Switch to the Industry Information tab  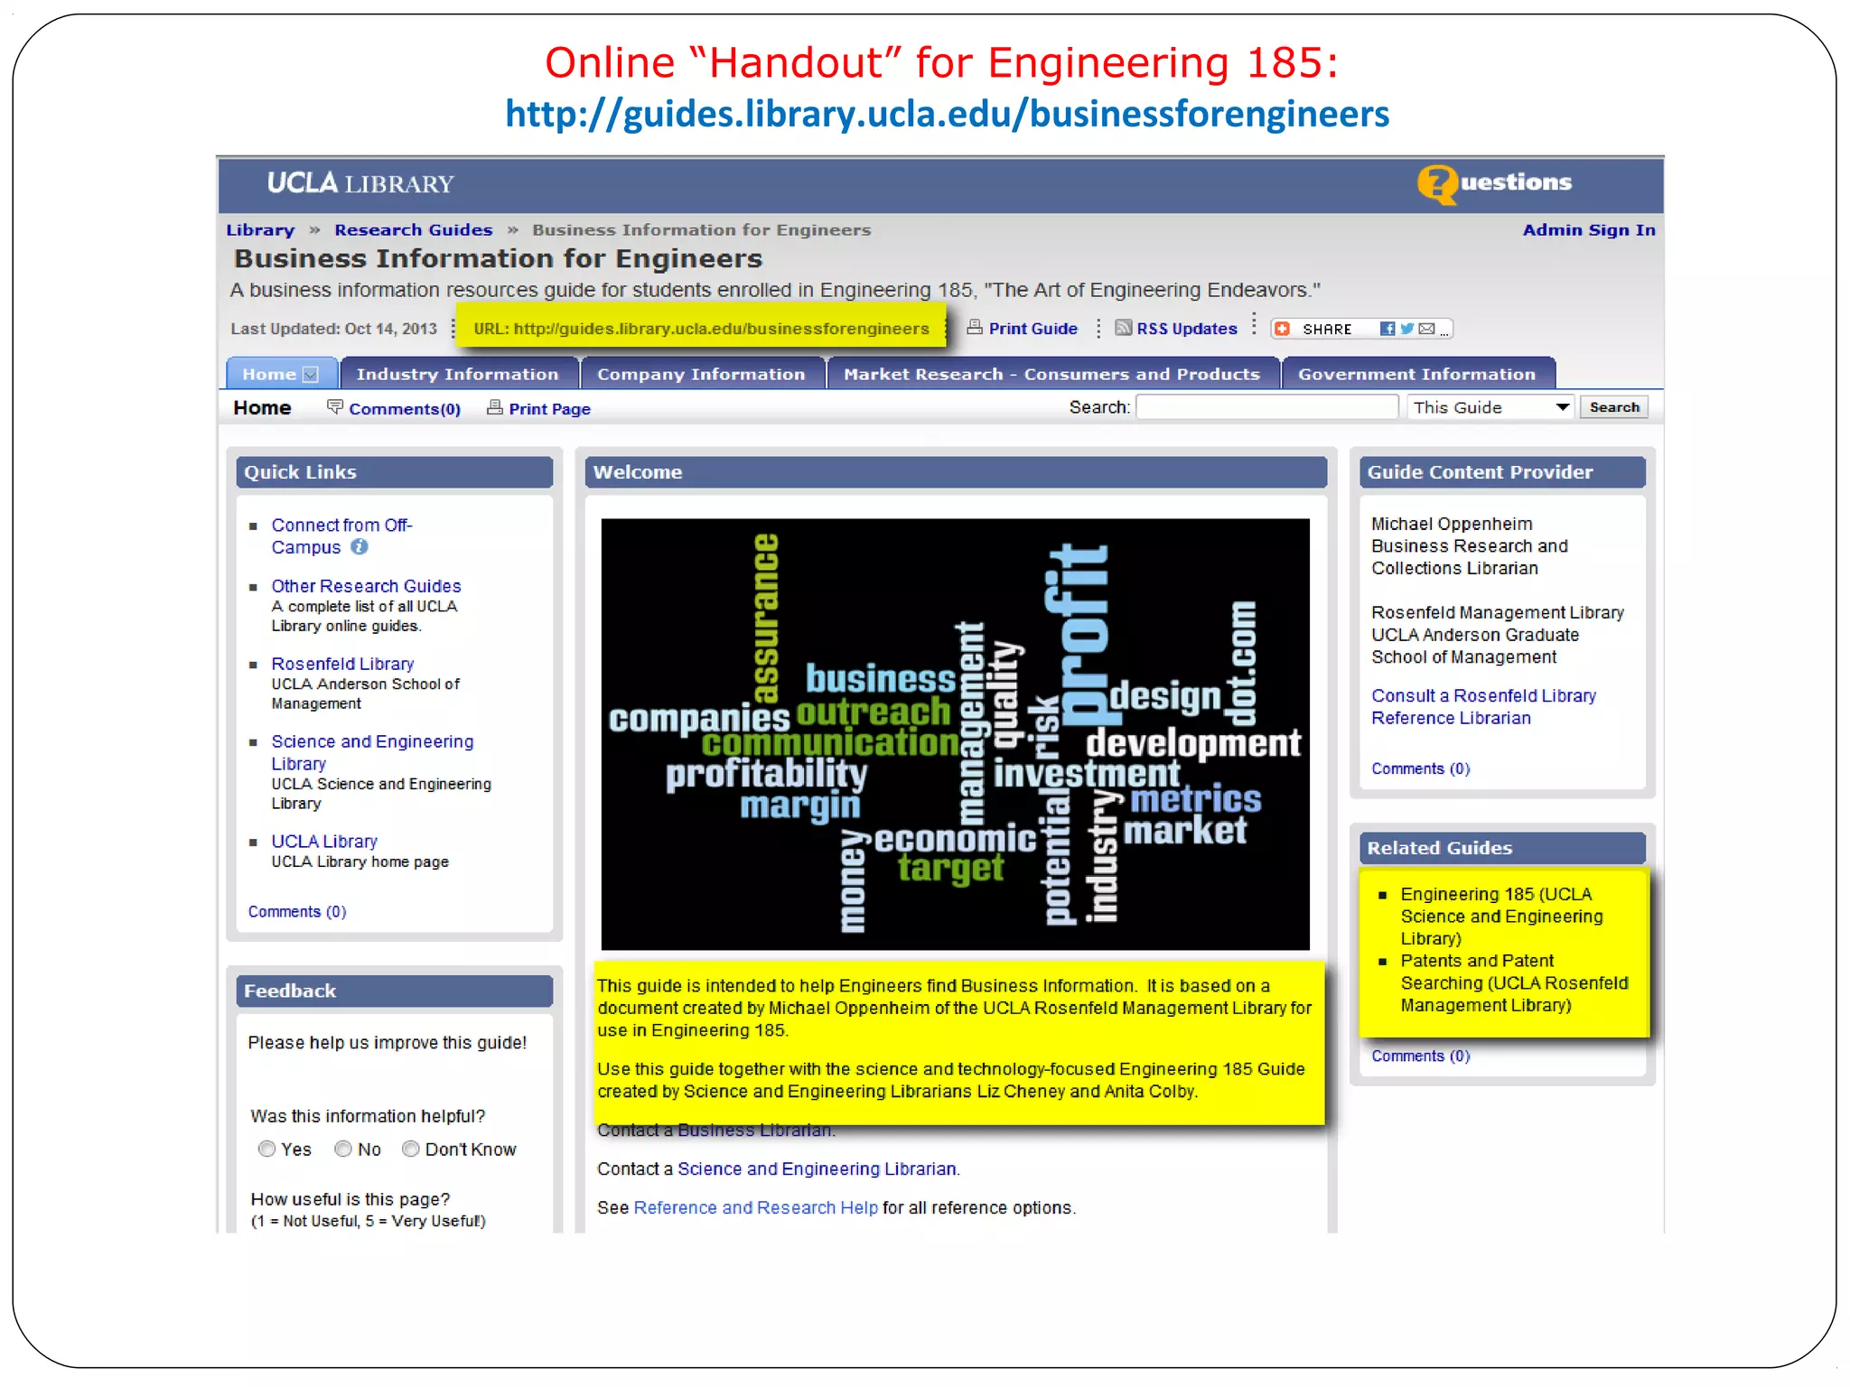(x=457, y=374)
